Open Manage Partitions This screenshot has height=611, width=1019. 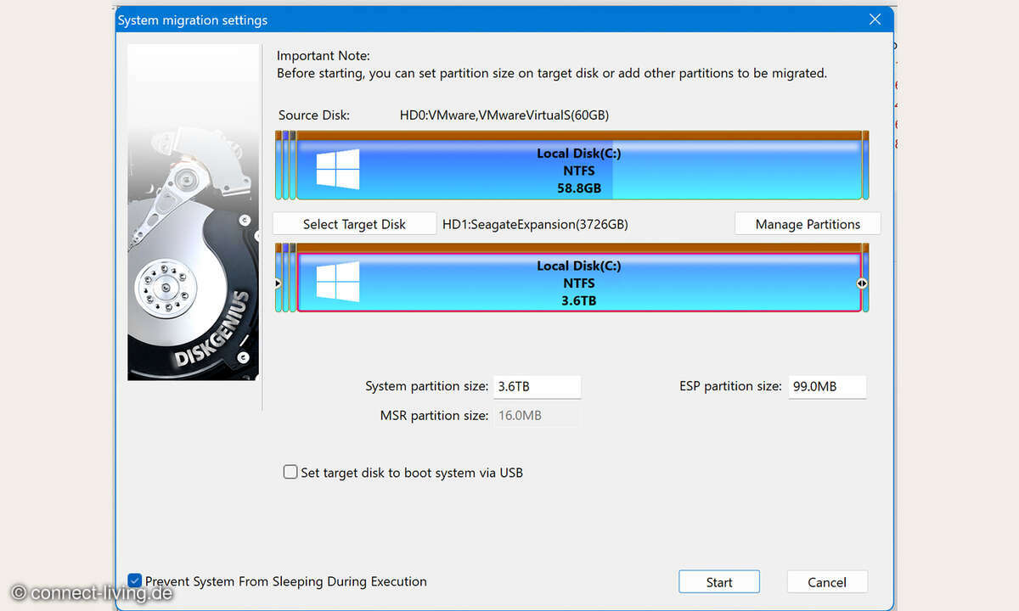(808, 224)
